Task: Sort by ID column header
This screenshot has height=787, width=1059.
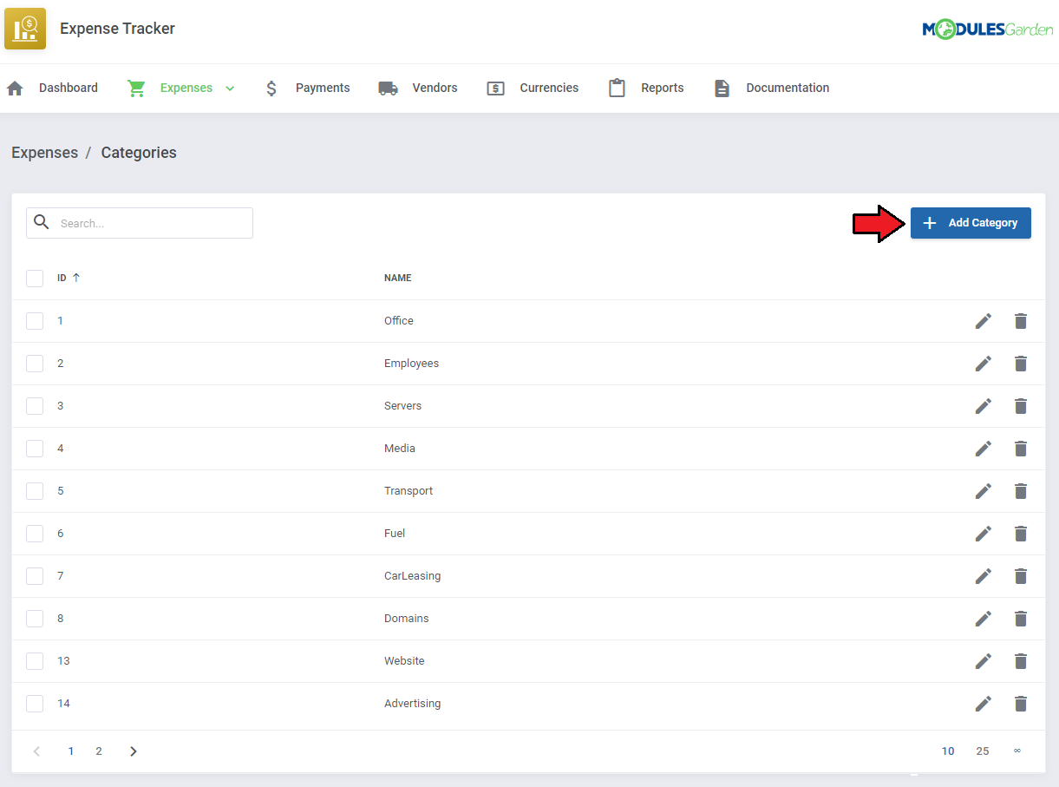Action: (x=69, y=278)
